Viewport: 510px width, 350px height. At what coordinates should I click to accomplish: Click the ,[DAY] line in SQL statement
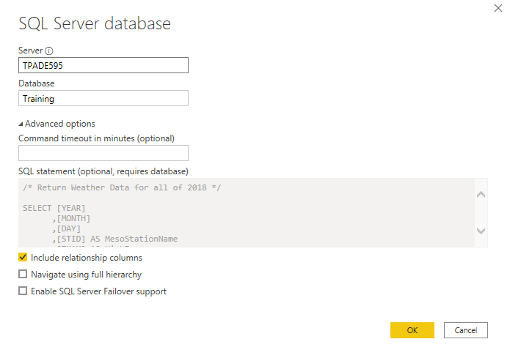click(x=66, y=229)
